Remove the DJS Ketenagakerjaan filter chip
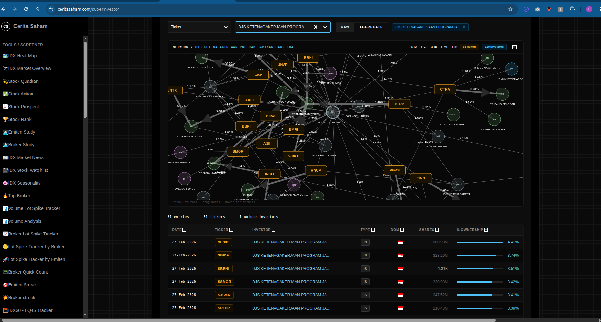Image resolution: width=601 pixels, height=322 pixels. coord(464,27)
